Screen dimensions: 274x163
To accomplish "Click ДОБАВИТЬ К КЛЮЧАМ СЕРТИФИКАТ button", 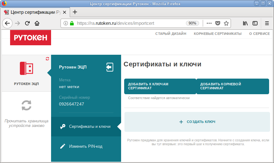I will tap(160, 86).
